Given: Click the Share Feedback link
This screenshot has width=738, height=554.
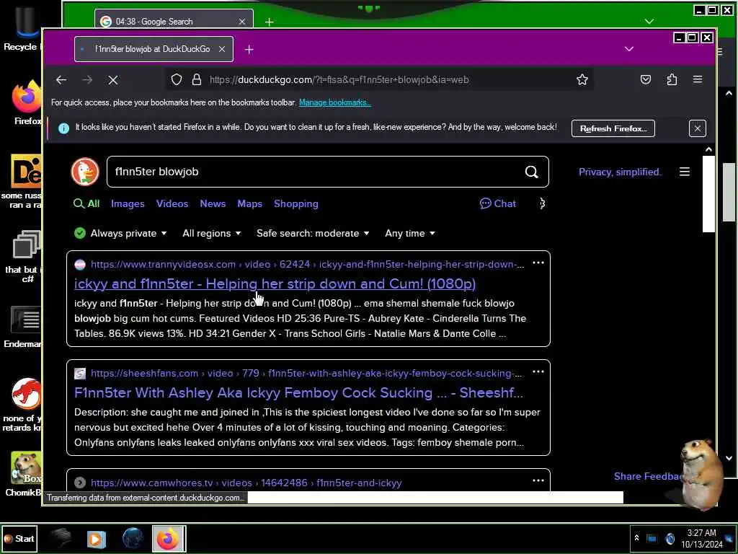Looking at the screenshot, I should pos(648,476).
